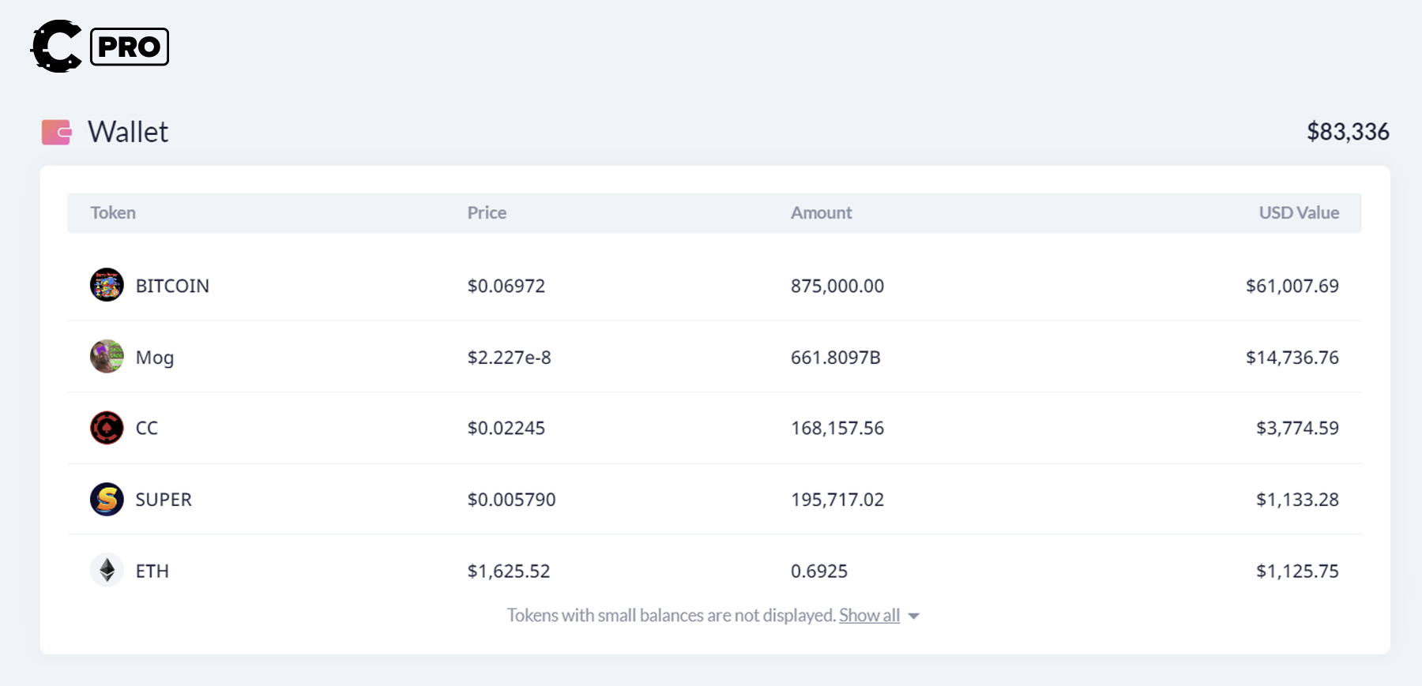Screen dimensions: 1422x686
Task: Click the Token column header
Action: tap(113, 212)
